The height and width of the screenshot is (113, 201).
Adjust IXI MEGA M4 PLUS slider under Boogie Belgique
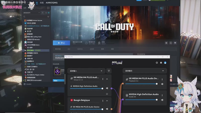click(86, 109)
